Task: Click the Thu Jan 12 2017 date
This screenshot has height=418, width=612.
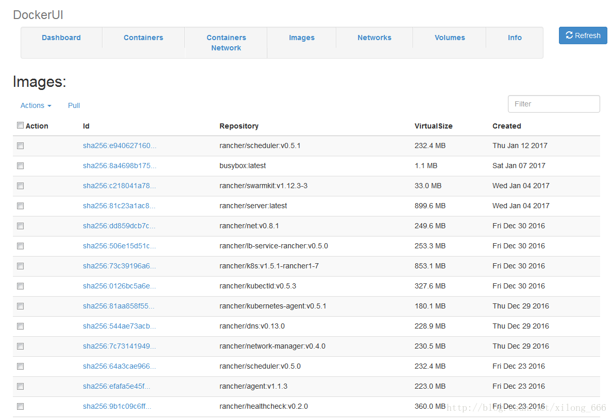Action: (x=520, y=146)
